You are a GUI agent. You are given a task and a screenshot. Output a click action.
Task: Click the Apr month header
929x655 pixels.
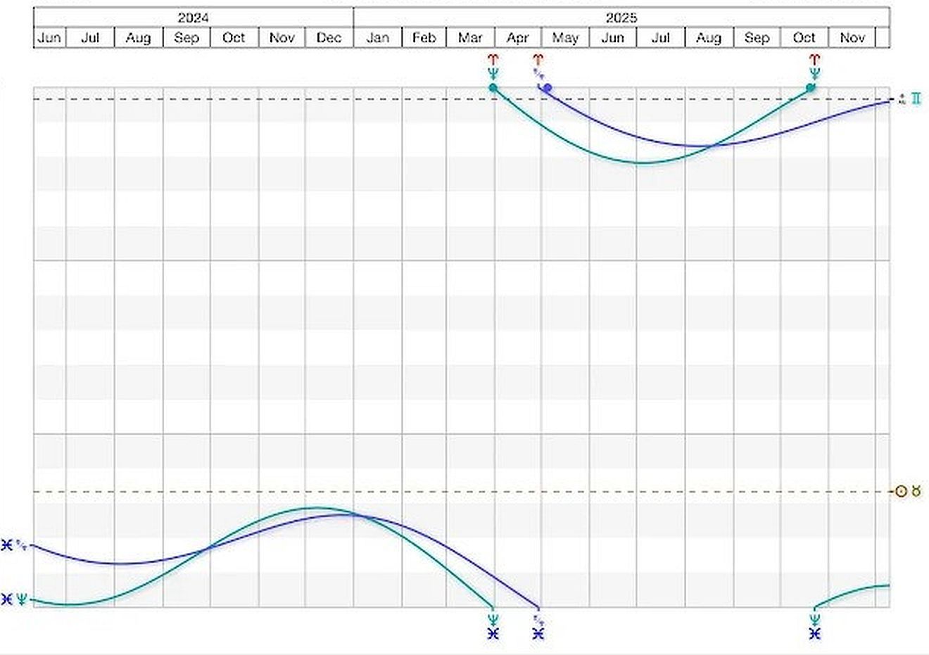click(x=518, y=38)
